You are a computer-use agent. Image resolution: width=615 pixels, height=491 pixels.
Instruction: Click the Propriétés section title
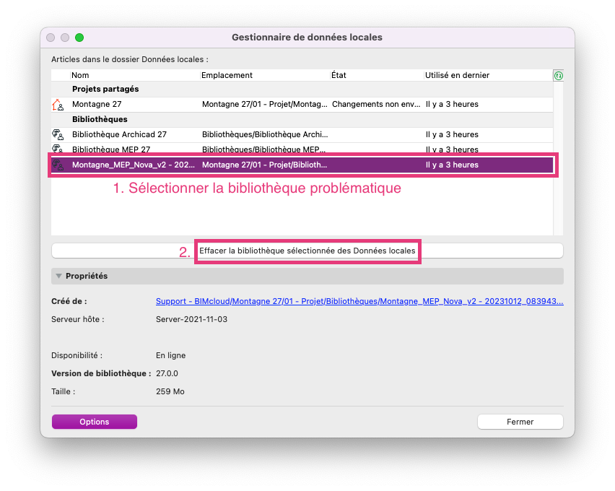tap(87, 276)
